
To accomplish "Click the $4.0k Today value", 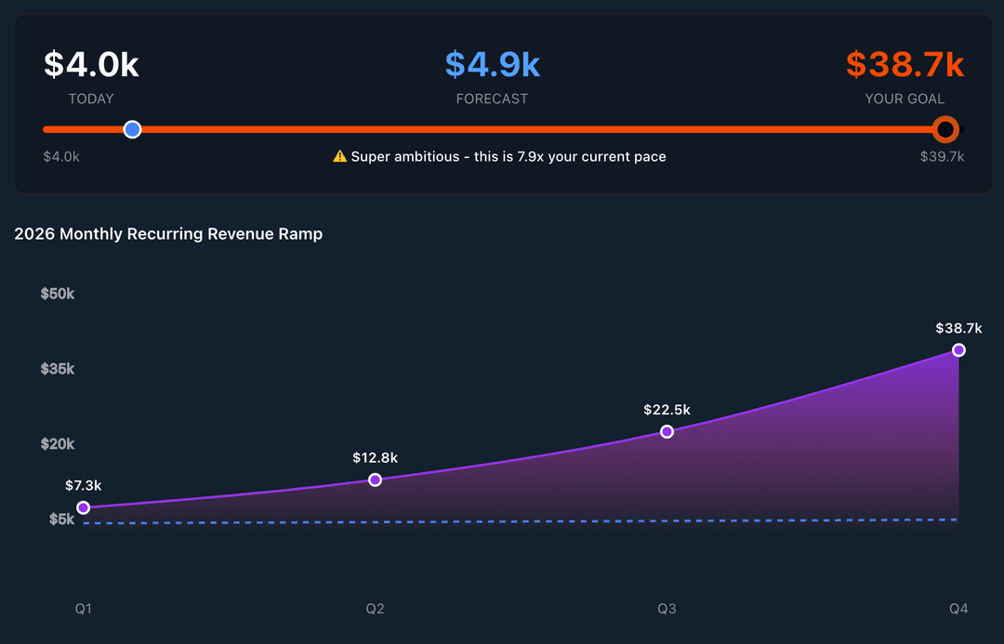I will point(91,65).
